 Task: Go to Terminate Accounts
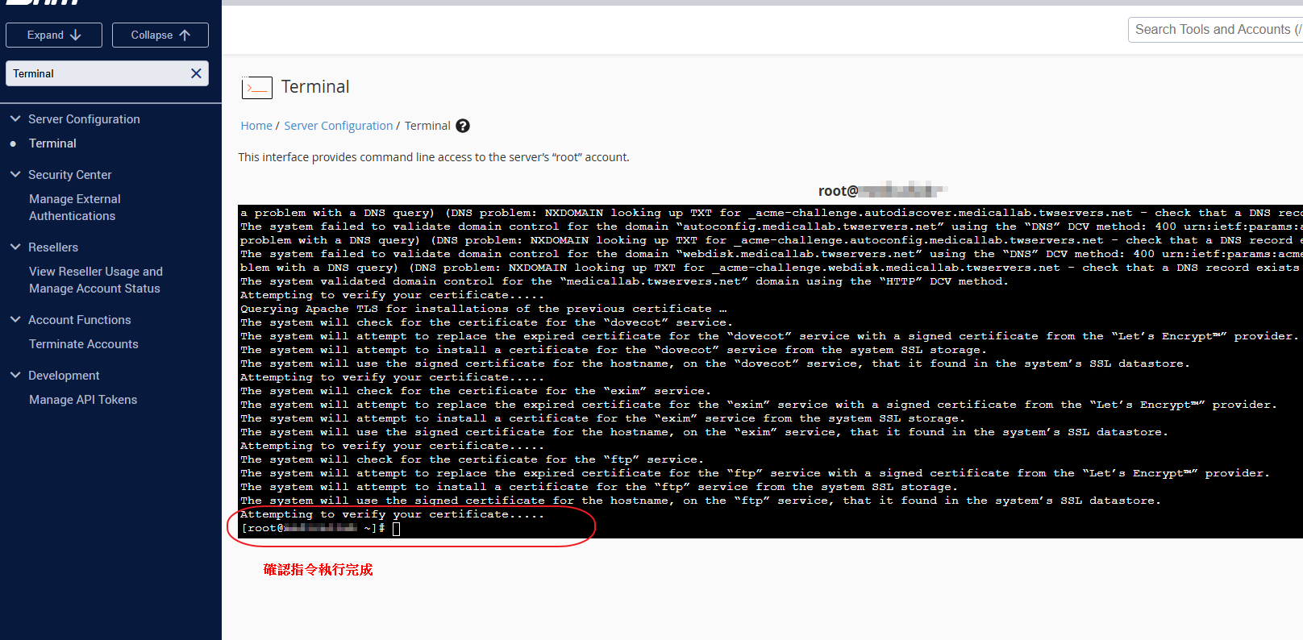[x=84, y=344]
